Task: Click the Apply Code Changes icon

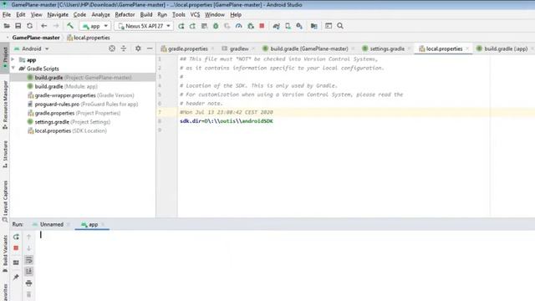Action: coord(204,26)
